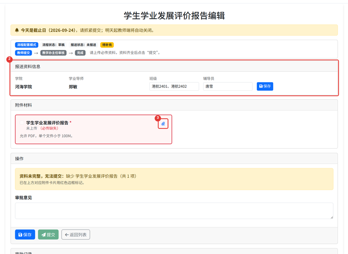Tick the 学生学业发展评价报告 checkbox
The image size is (348, 254).
(x=22, y=122)
